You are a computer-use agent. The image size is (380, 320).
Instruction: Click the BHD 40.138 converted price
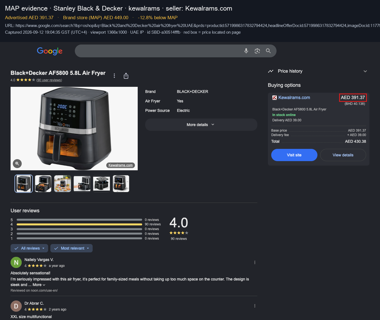coord(355,104)
